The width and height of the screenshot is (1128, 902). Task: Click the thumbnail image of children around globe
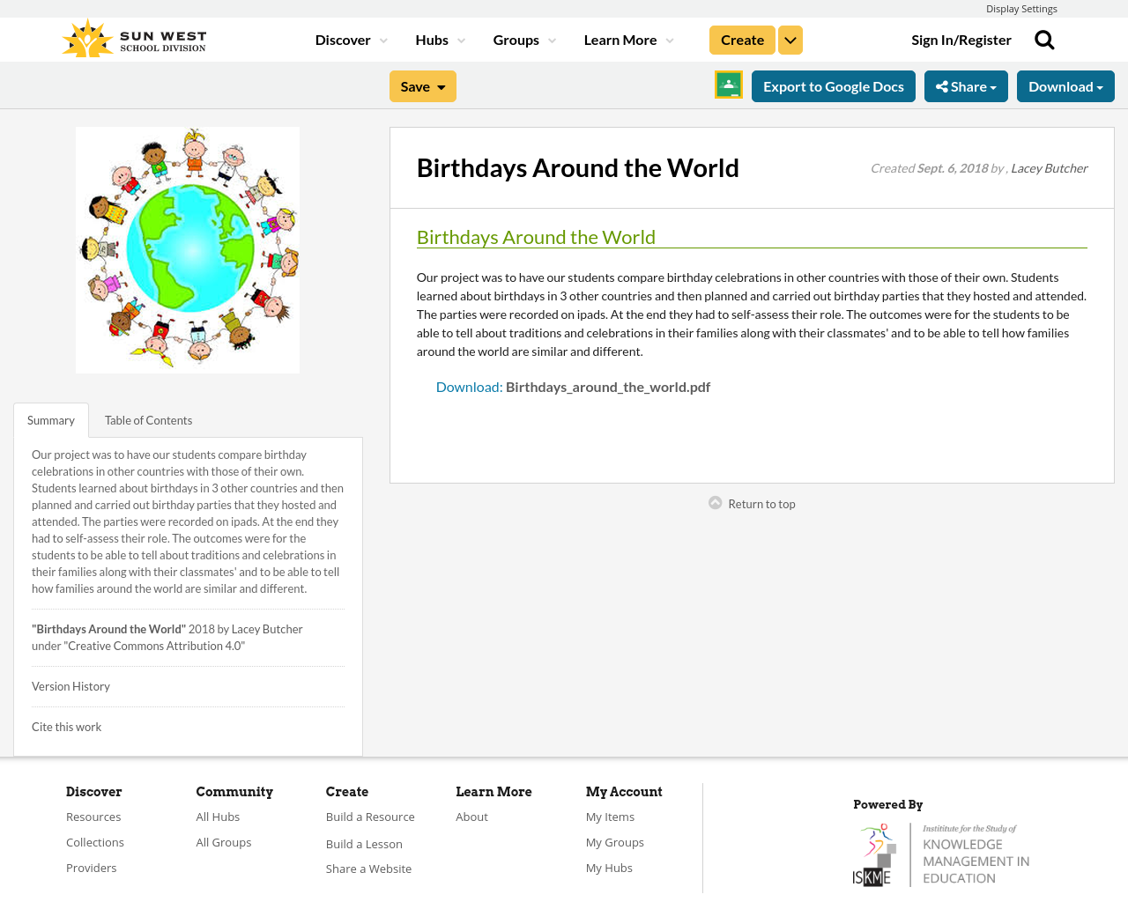(x=188, y=250)
